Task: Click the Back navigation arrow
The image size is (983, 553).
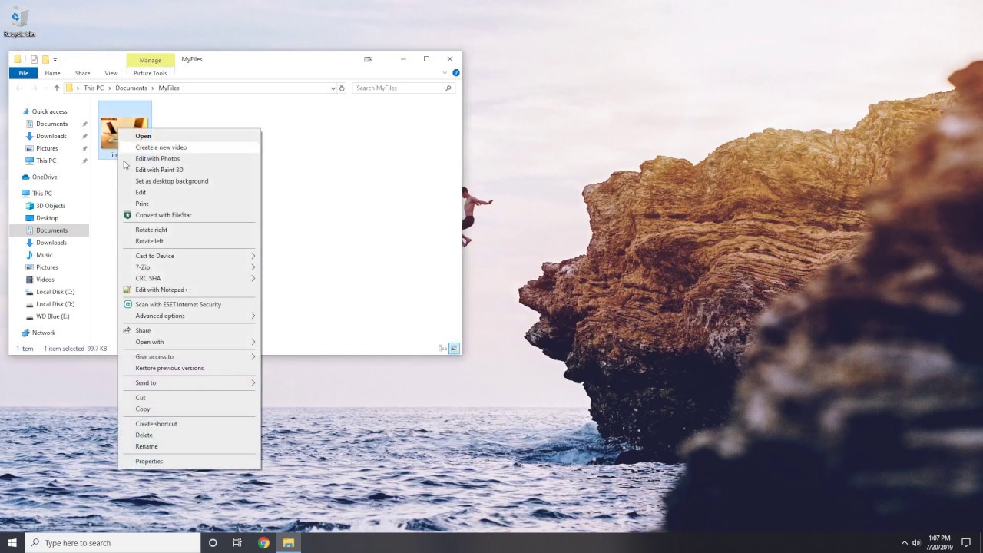Action: [19, 88]
